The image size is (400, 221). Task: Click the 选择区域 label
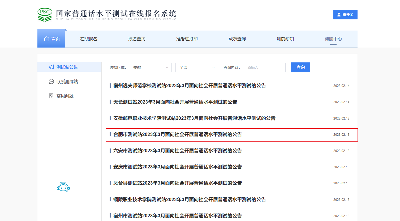click(118, 67)
